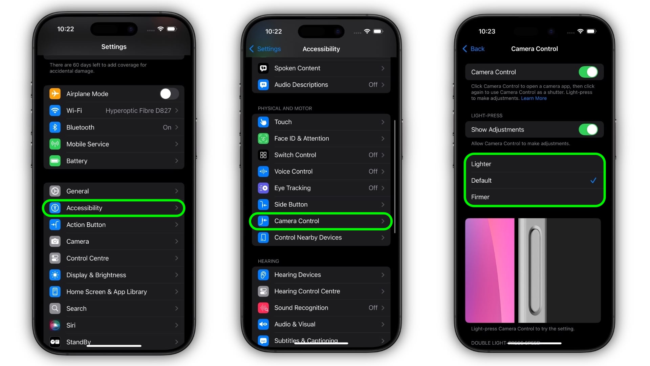The height and width of the screenshot is (366, 650).
Task: Tap the Side Button settings icon
Action: [264, 204]
